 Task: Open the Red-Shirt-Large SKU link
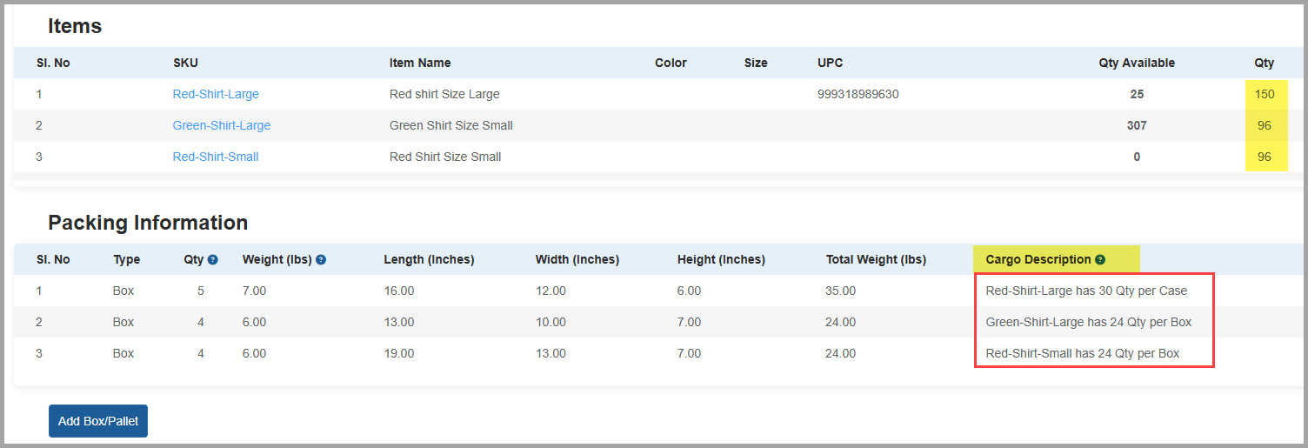point(216,94)
